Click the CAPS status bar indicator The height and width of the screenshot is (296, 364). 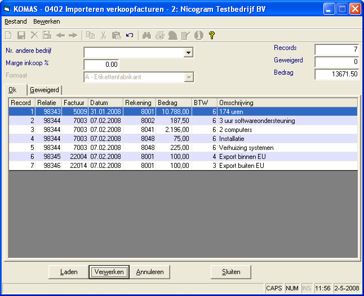pos(274,288)
